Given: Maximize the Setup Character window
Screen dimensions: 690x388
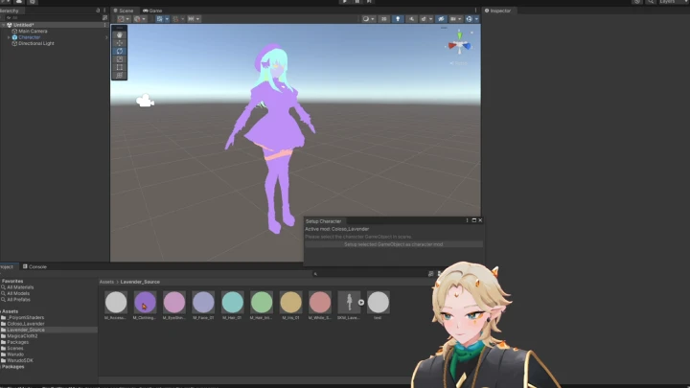Looking at the screenshot, I should 474,220.
